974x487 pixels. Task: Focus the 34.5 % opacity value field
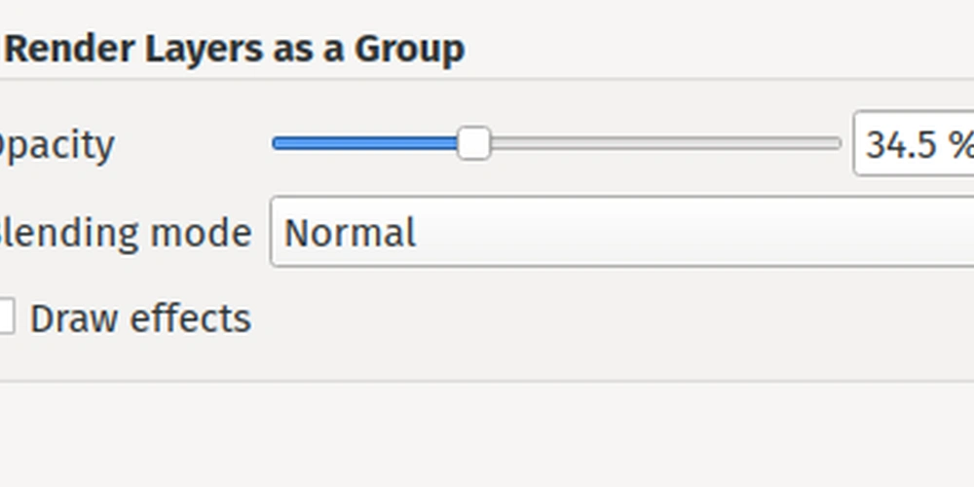pos(914,143)
